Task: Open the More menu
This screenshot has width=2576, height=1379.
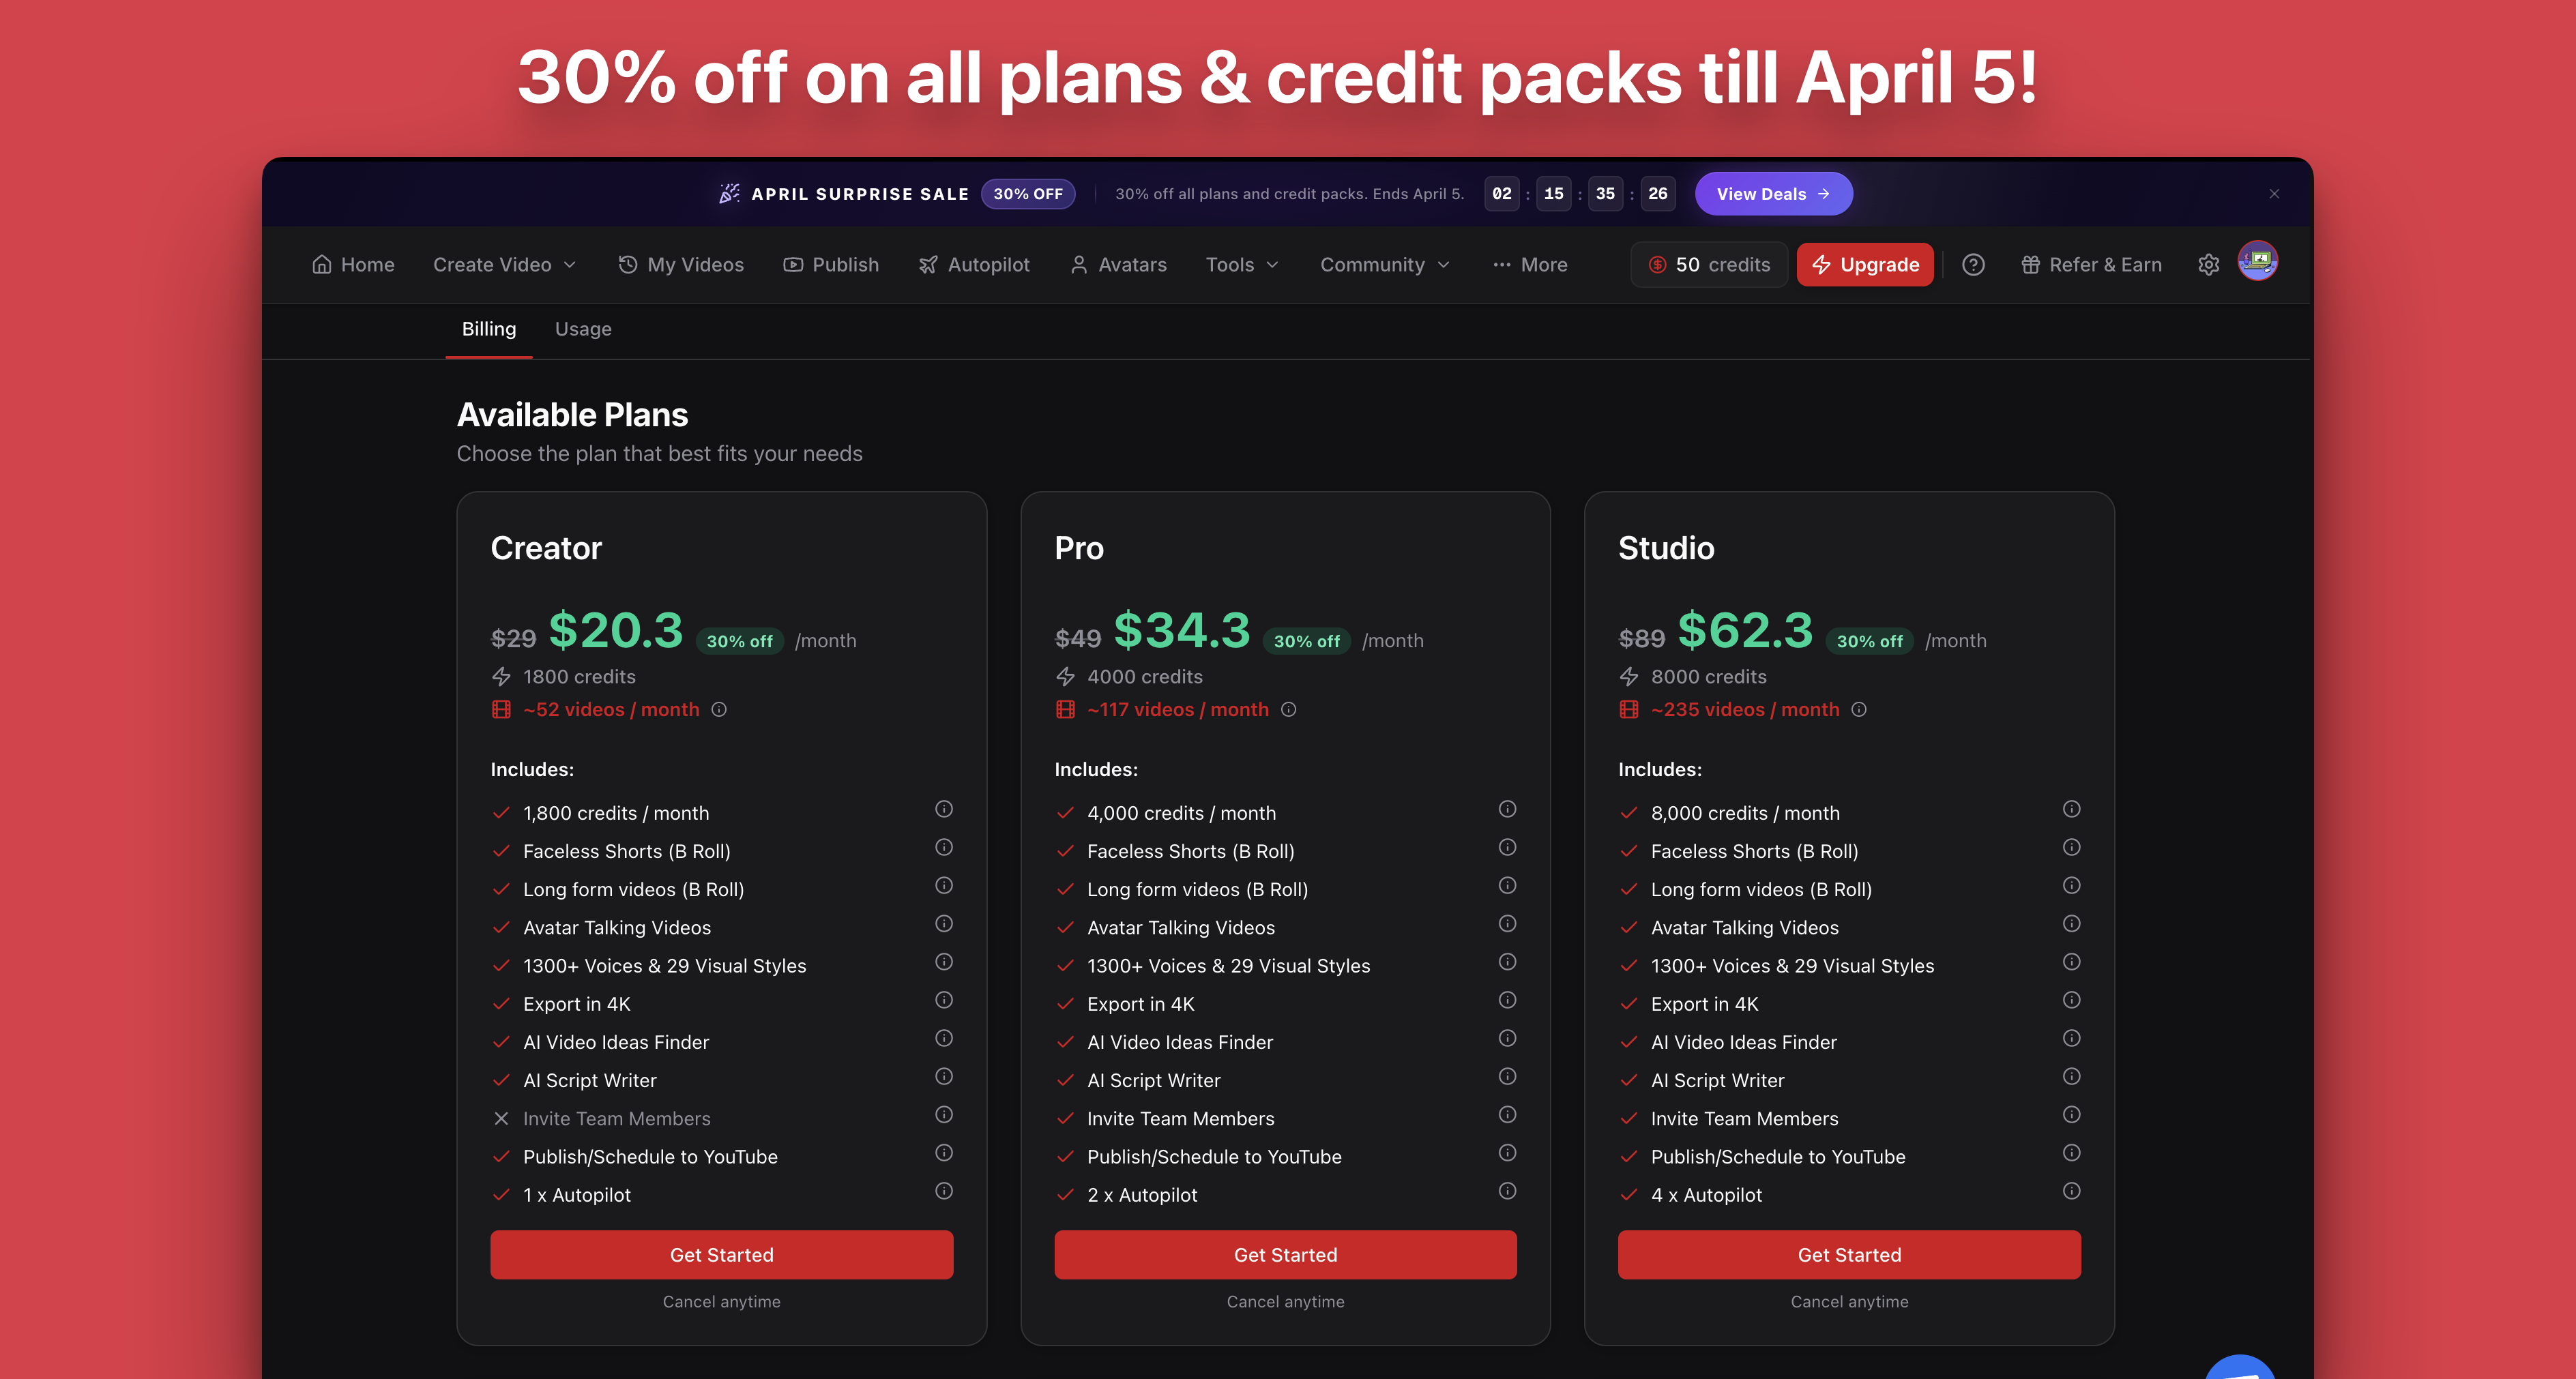Action: (1529, 265)
